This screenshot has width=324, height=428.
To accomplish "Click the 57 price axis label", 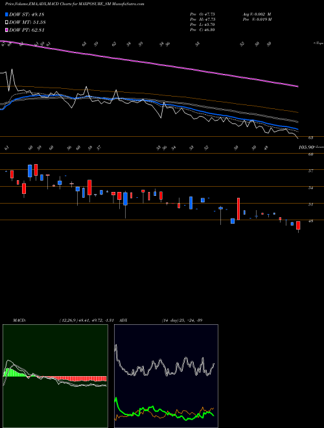I will (x=310, y=171).
